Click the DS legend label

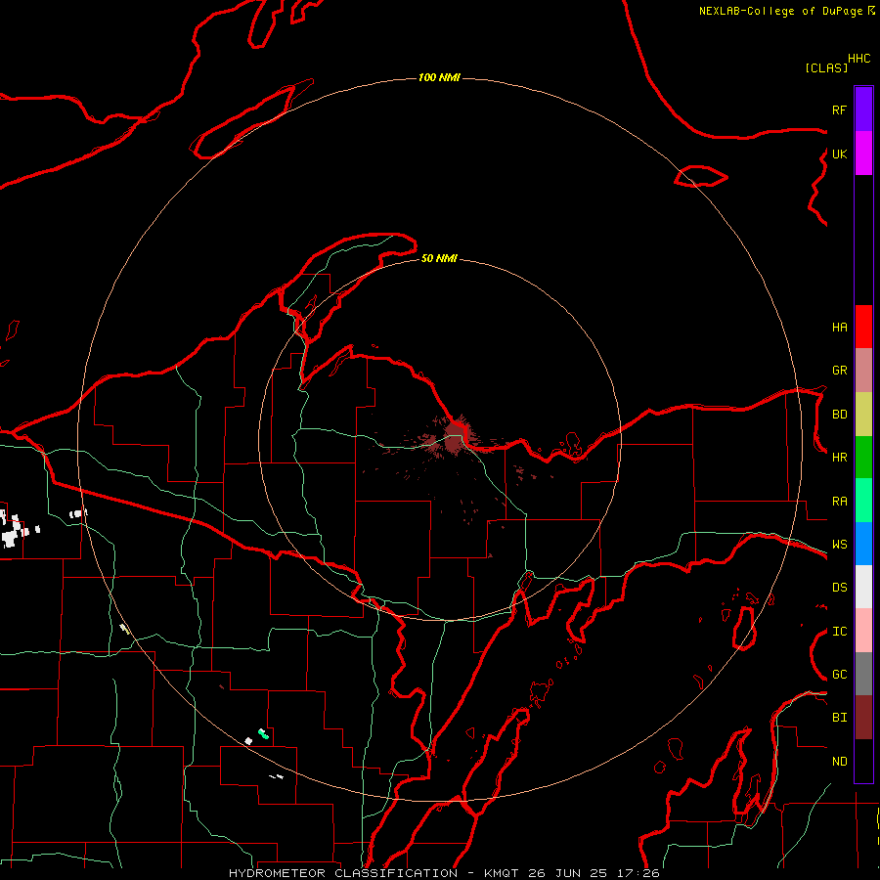tap(840, 588)
